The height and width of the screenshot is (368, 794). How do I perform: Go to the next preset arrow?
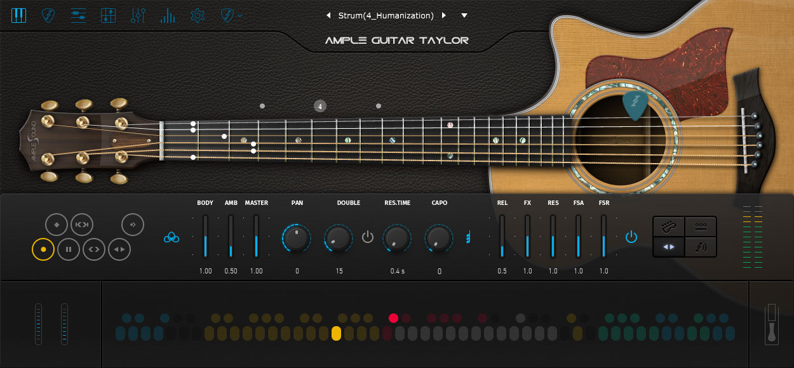[444, 15]
